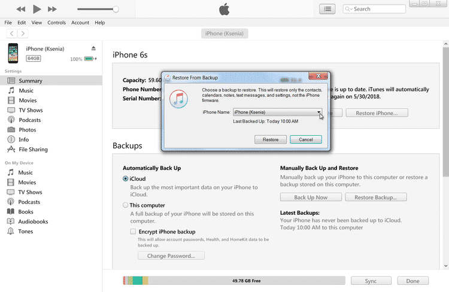Select the Photos camera icon in sidebar
The image size is (449, 292).
[x=11, y=130]
